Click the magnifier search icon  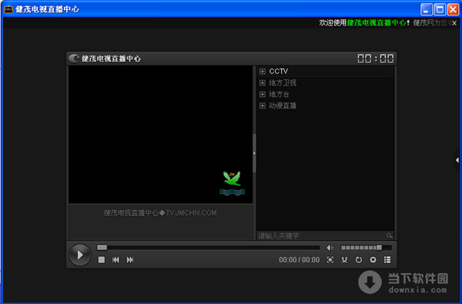pyautogui.click(x=389, y=236)
